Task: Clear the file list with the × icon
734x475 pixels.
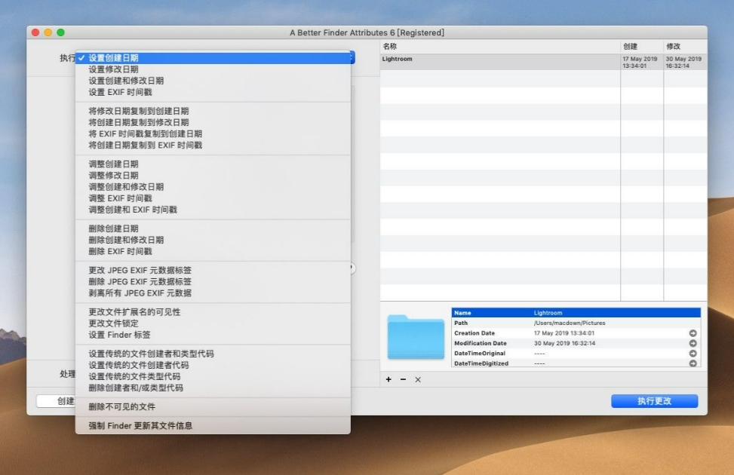Action: (x=418, y=379)
